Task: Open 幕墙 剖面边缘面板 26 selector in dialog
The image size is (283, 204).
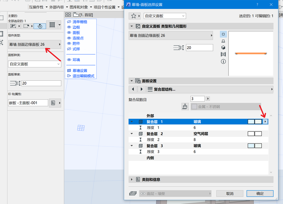Action: pos(171,35)
